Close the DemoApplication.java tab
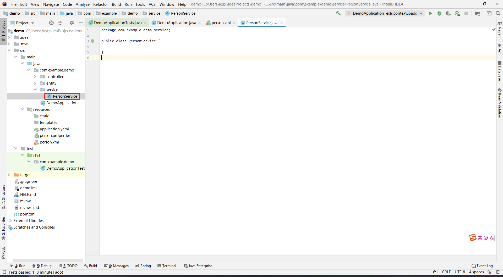 point(200,23)
